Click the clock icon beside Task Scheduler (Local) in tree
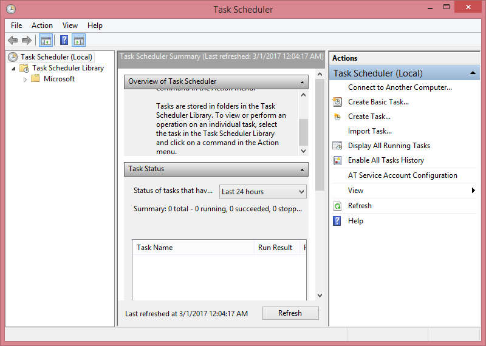 click(13, 57)
